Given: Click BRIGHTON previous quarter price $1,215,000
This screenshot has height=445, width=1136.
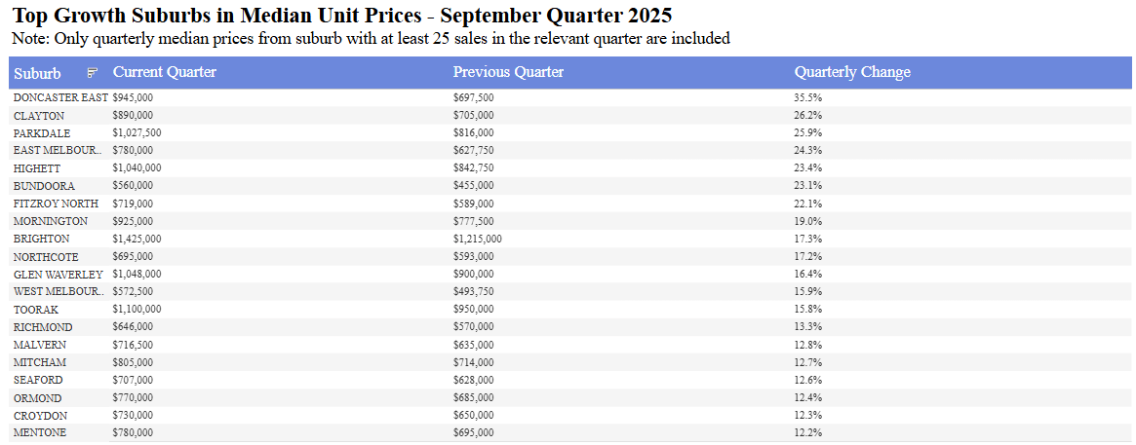Looking at the screenshot, I should [x=478, y=239].
